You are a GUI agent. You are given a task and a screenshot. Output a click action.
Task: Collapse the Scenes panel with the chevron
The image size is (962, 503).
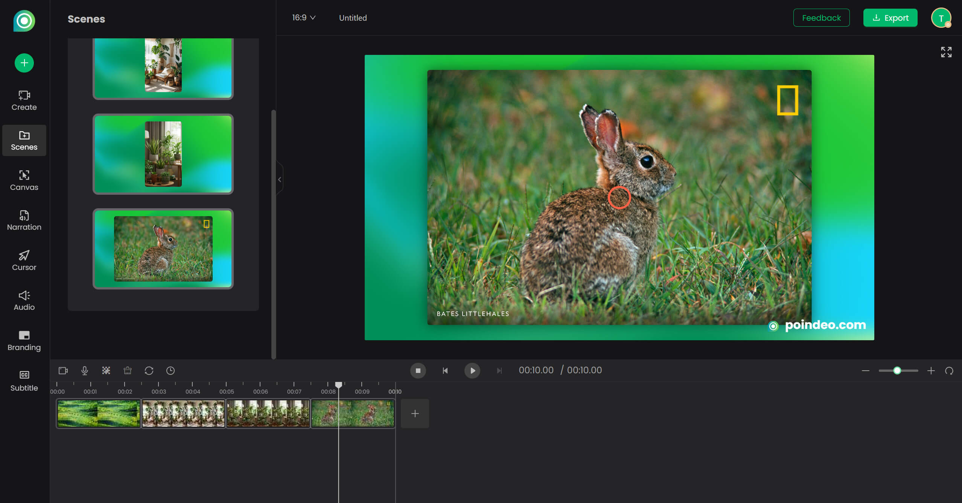280,179
